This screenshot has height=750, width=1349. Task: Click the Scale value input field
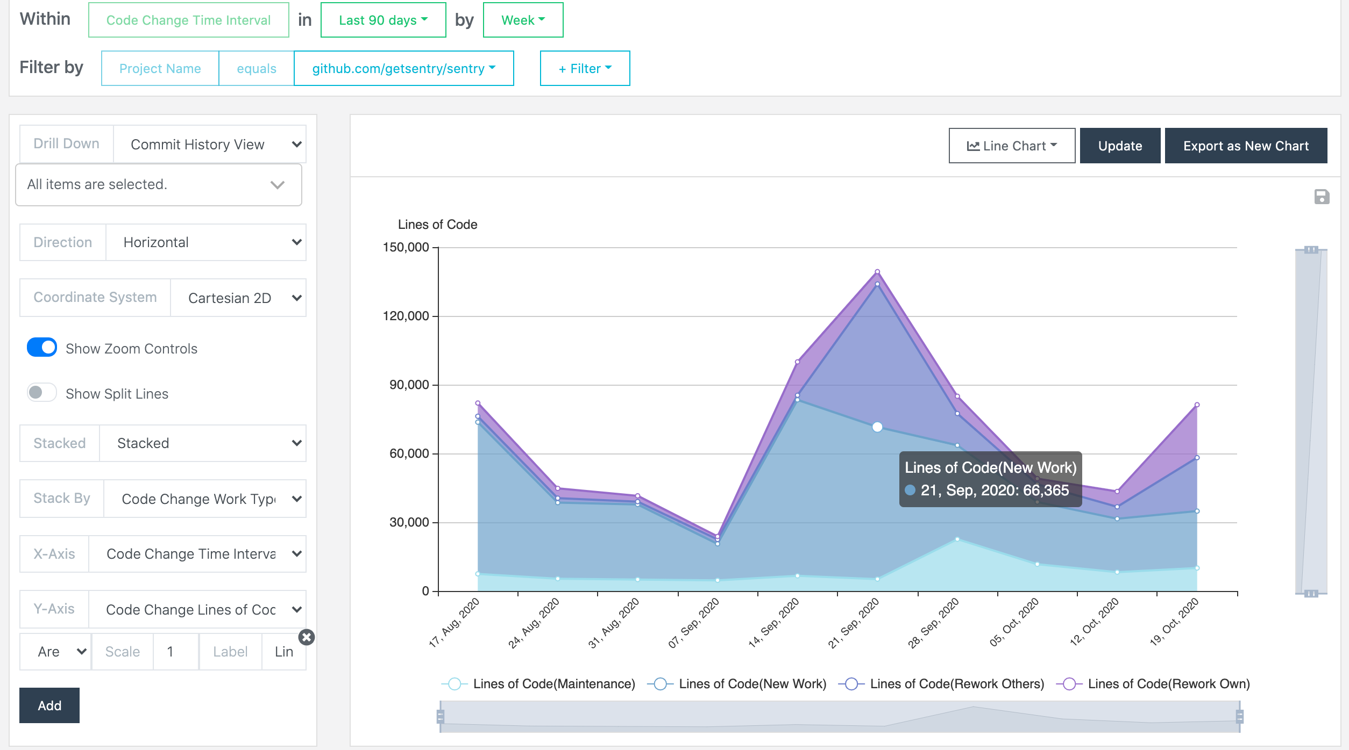176,652
